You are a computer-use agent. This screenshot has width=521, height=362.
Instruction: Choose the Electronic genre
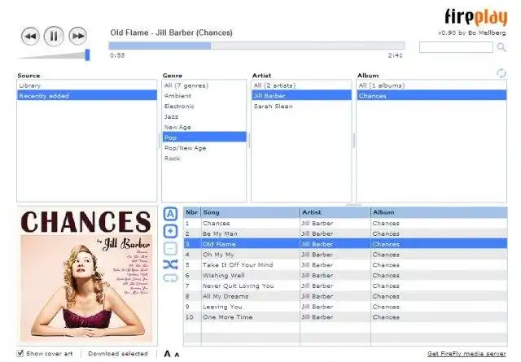[204, 107]
